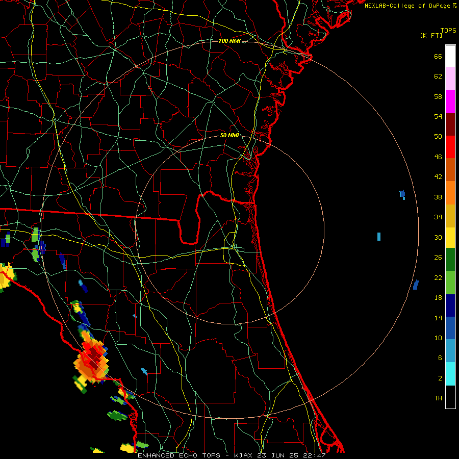This screenshot has height=459, width=459.
Task: Click the '10' legend value
Action: 438,338
